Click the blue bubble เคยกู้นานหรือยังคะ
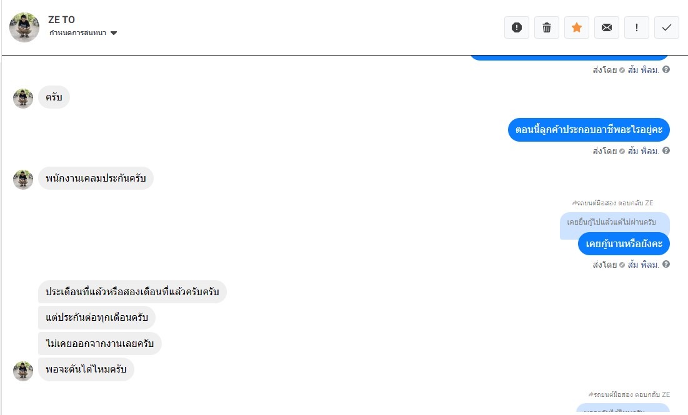Screen dimensions: 688x415 pyautogui.click(x=623, y=243)
